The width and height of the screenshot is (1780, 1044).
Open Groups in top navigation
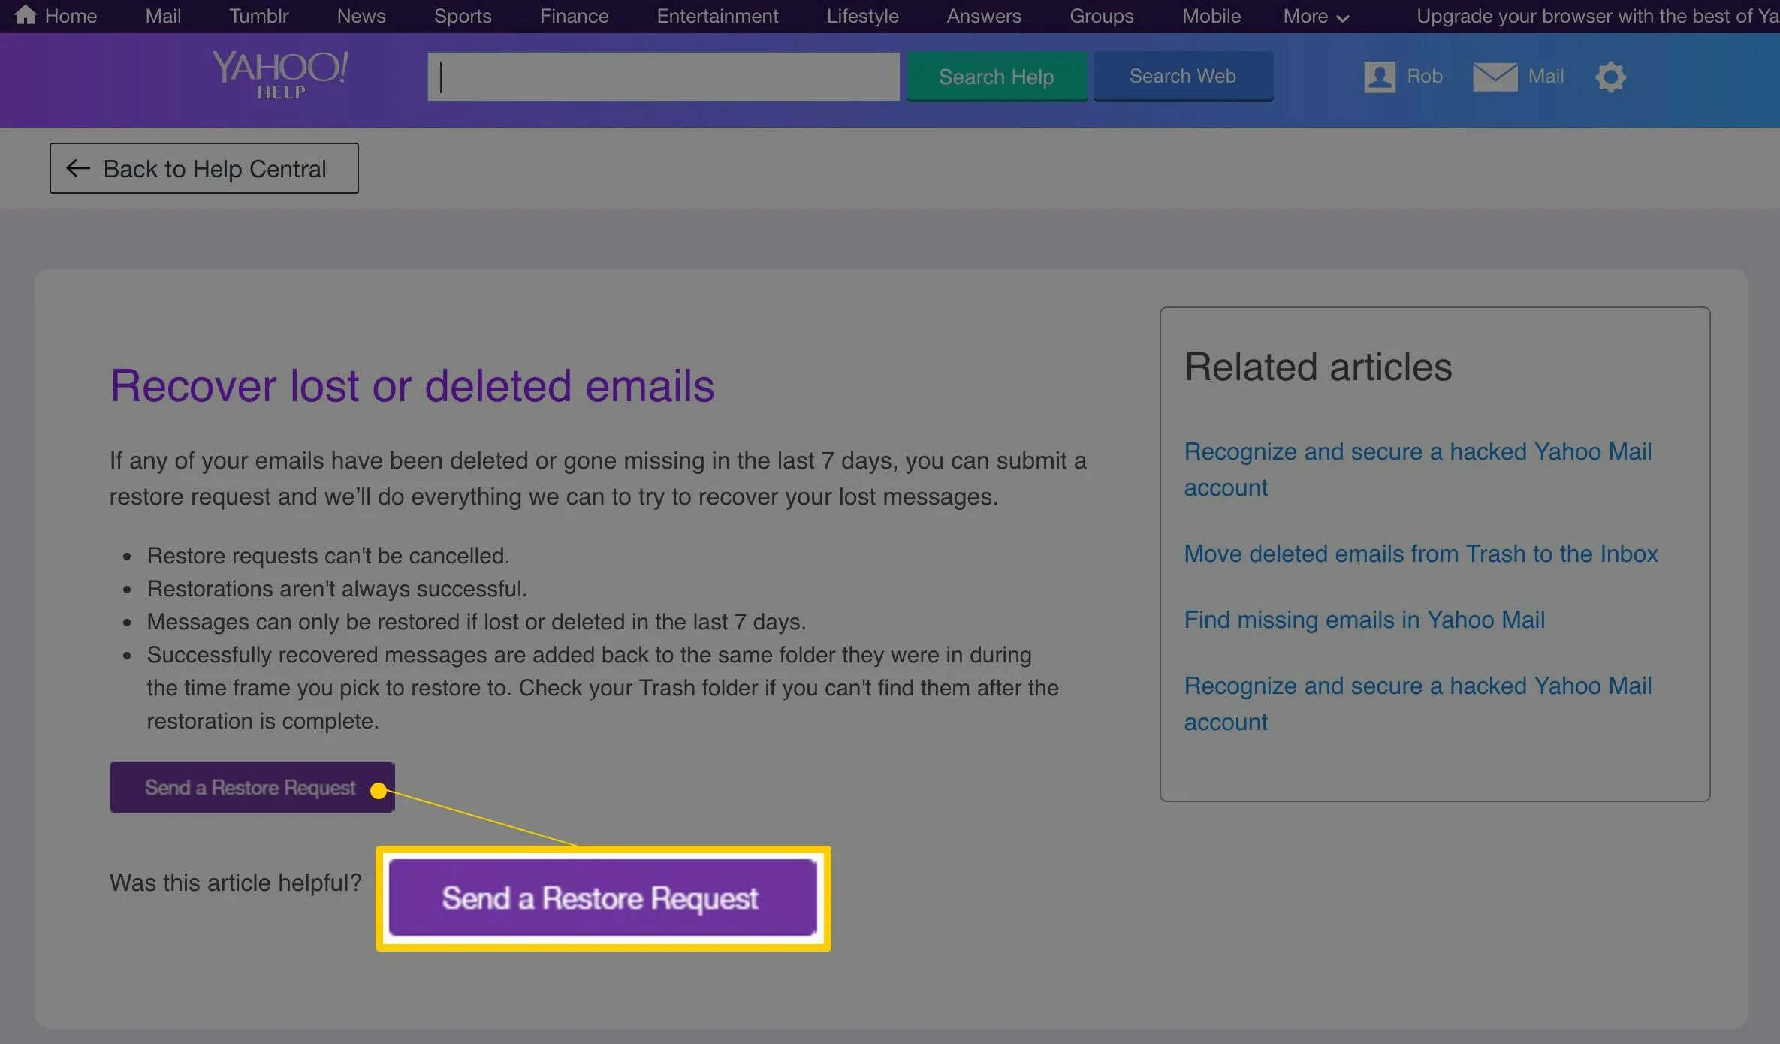point(1102,16)
